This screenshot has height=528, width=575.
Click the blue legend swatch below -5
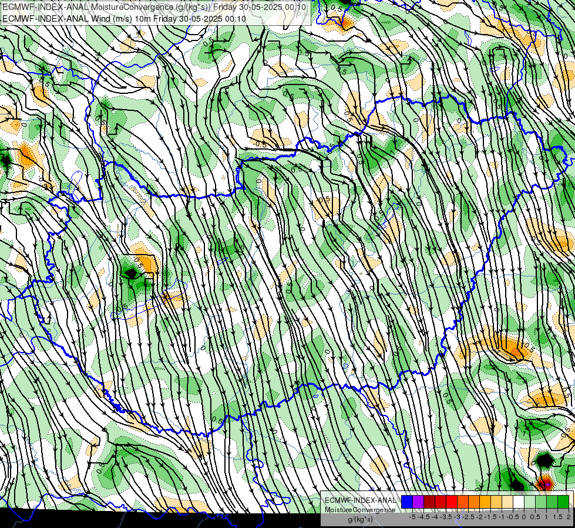point(407,502)
